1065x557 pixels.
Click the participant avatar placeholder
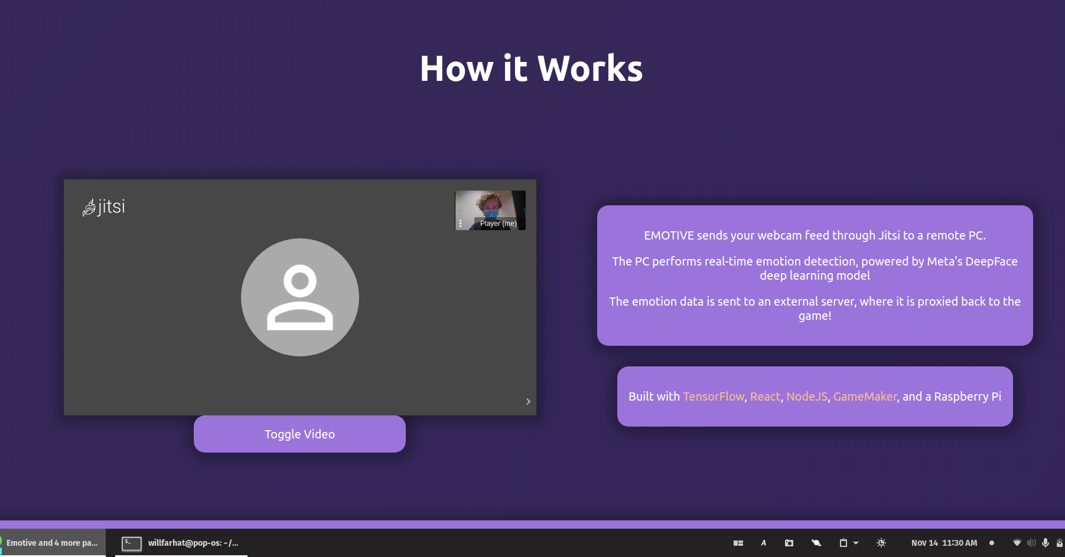300,297
